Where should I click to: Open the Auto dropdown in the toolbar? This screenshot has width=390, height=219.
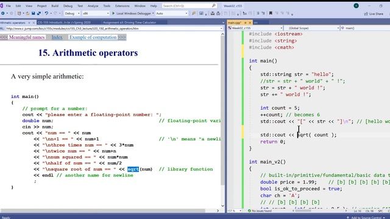[172, 13]
